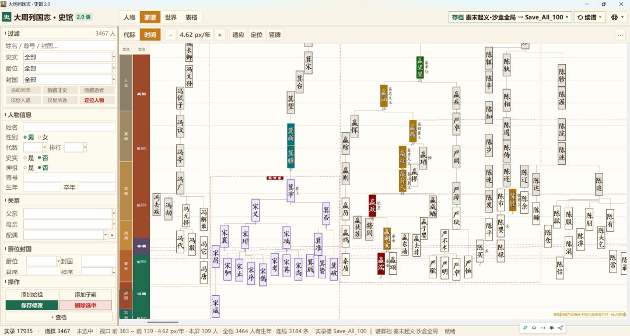Select the 宋威 person card
This screenshot has width=630, height=336.
216,307
